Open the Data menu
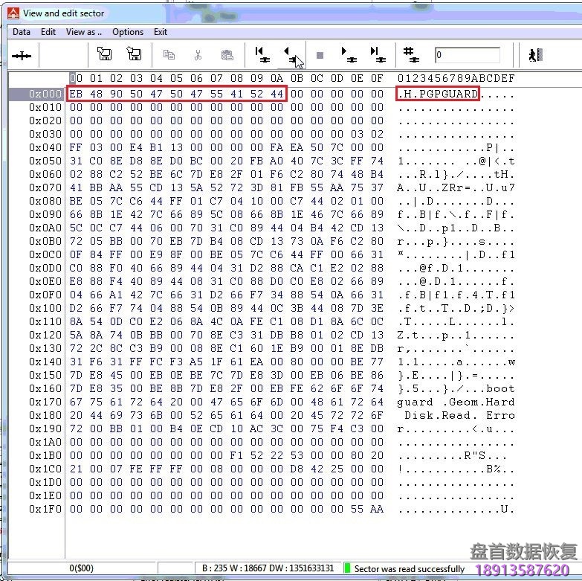Image resolution: width=582 pixels, height=581 pixels. click(x=22, y=32)
